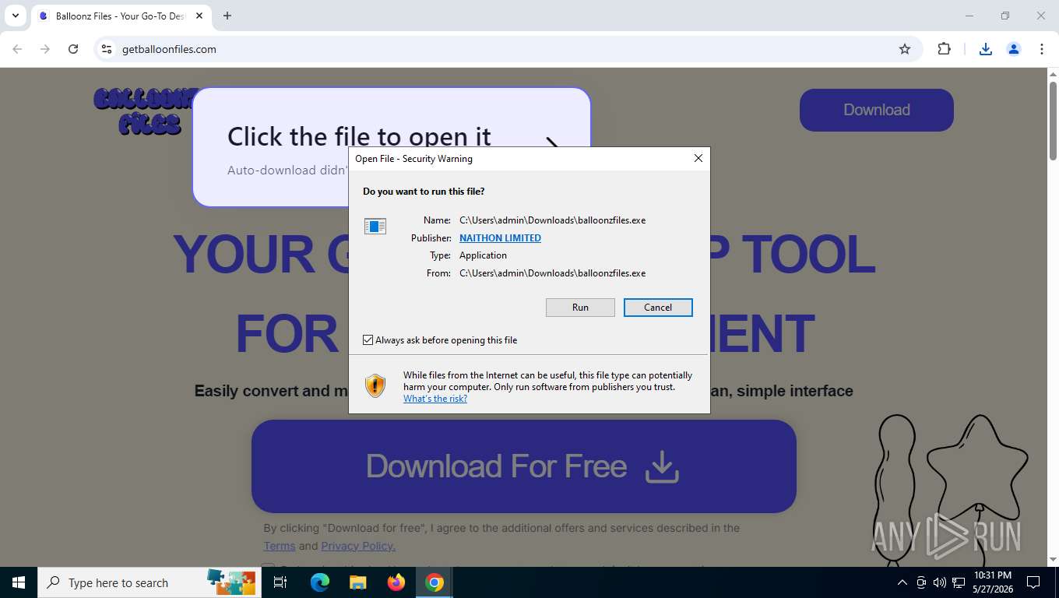Image resolution: width=1059 pixels, height=598 pixels.
Task: Open the Chrome three-dot menu
Action: (1042, 49)
